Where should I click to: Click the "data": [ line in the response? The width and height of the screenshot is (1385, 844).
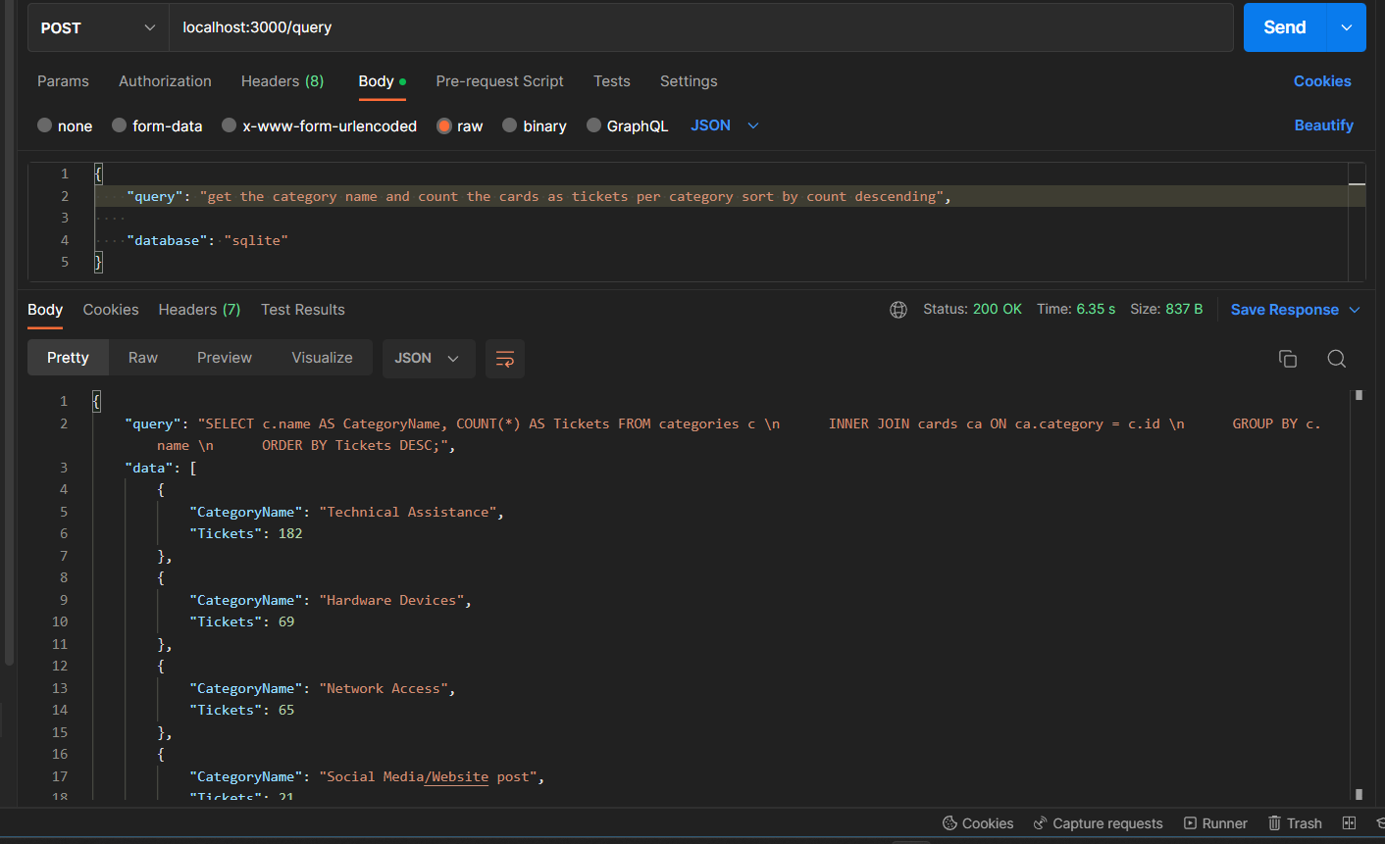161,468
